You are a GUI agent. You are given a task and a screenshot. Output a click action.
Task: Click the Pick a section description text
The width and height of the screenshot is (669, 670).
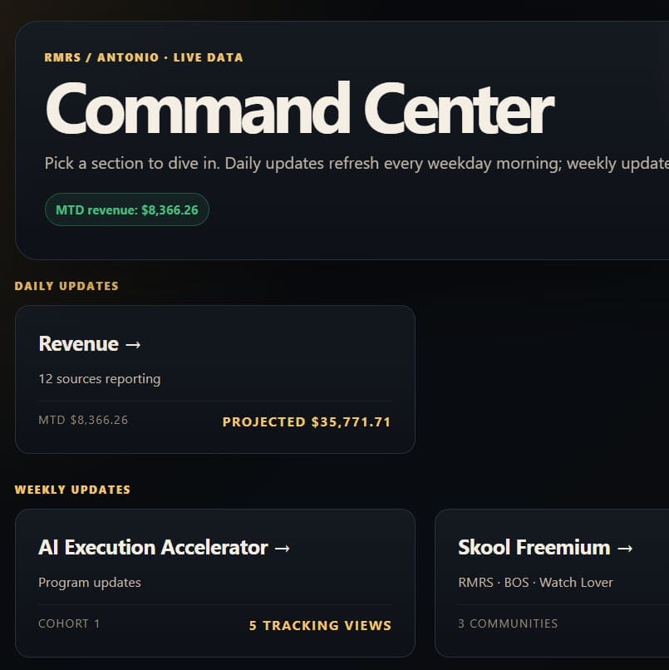coord(357,163)
